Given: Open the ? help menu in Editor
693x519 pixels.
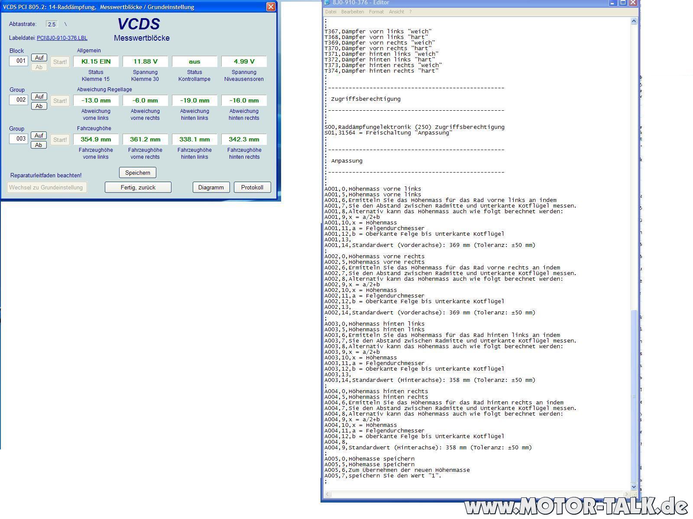Looking at the screenshot, I should 410,12.
